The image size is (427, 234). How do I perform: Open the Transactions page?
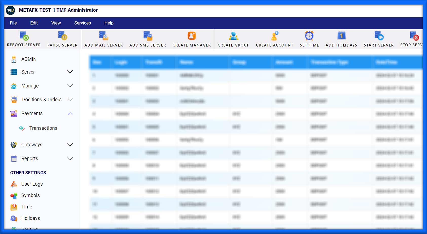point(43,128)
